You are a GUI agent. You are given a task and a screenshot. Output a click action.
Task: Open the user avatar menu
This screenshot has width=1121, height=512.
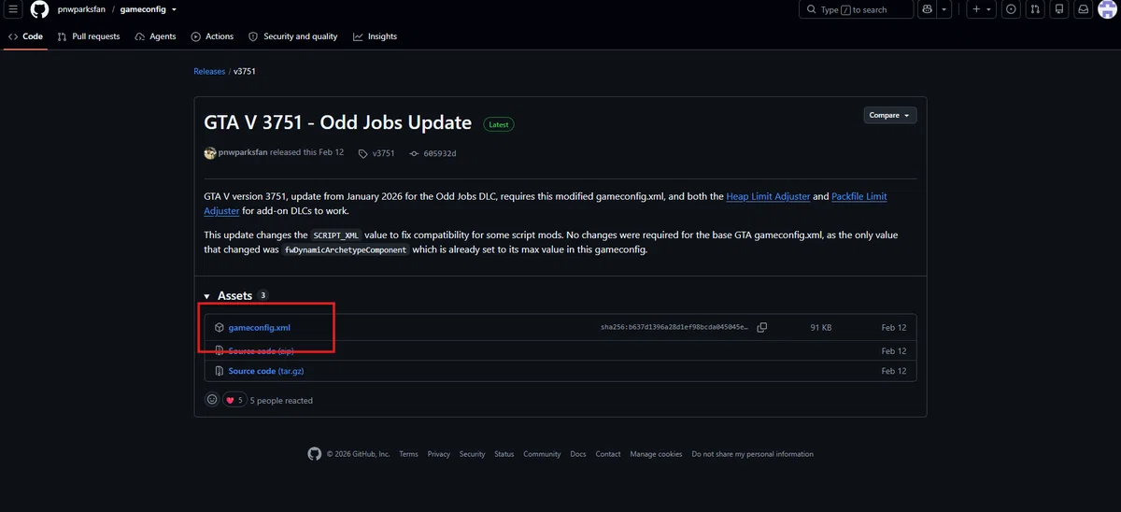point(1108,9)
